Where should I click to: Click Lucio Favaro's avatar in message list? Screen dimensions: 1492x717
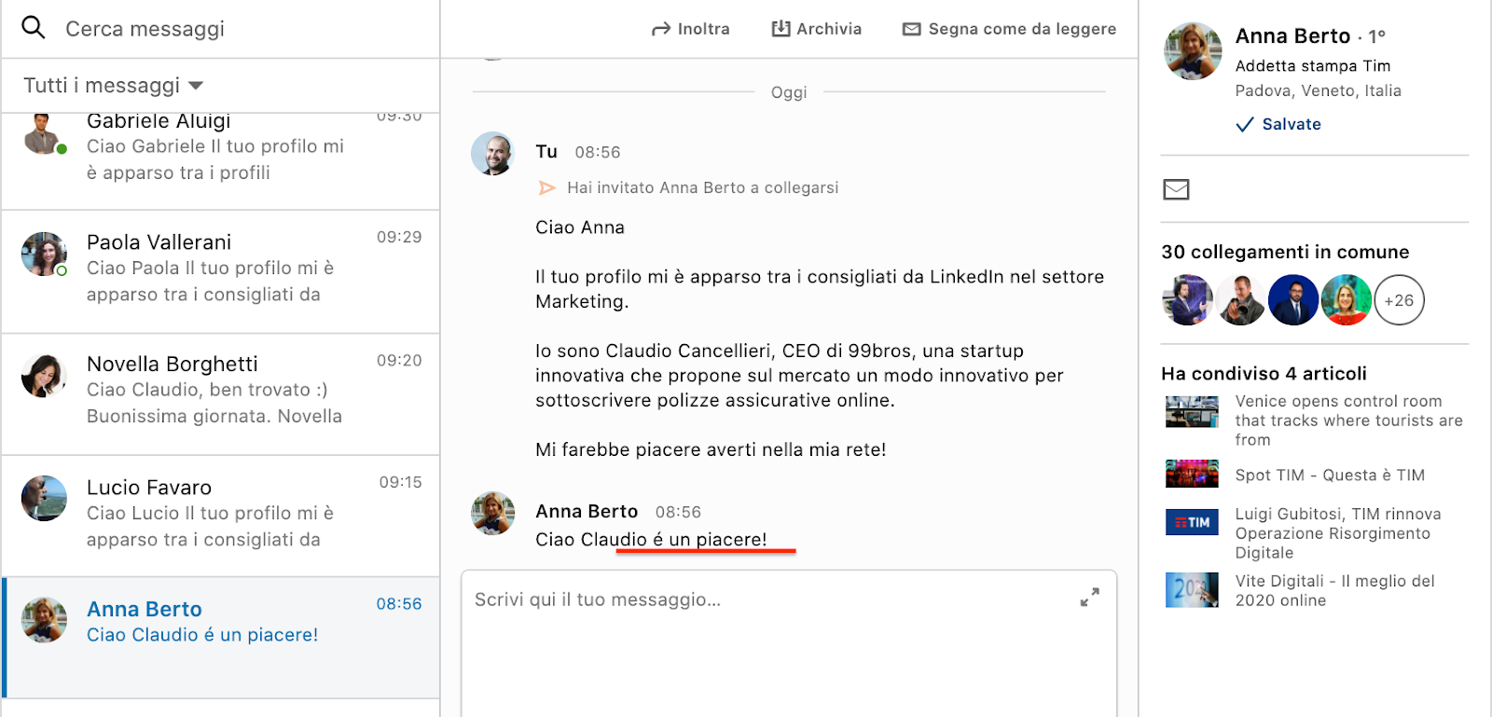tap(44, 498)
